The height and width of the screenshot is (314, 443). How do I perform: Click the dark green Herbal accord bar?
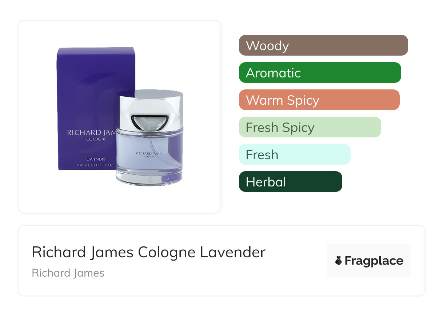tap(291, 182)
